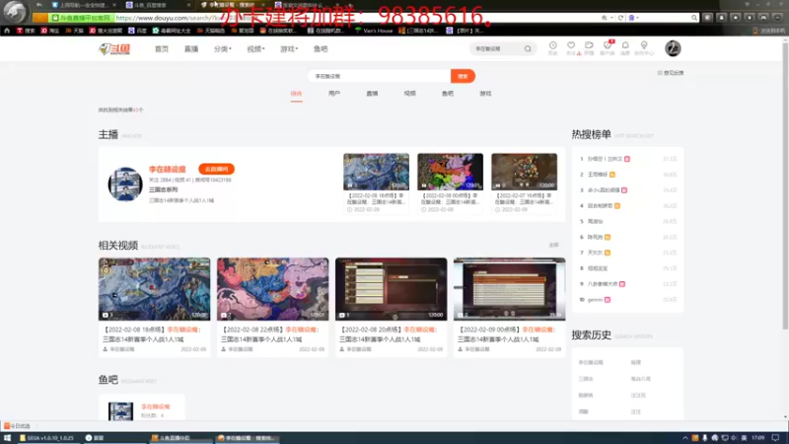Click the header search magnifier icon
This screenshot has width=789, height=444.
[x=528, y=48]
